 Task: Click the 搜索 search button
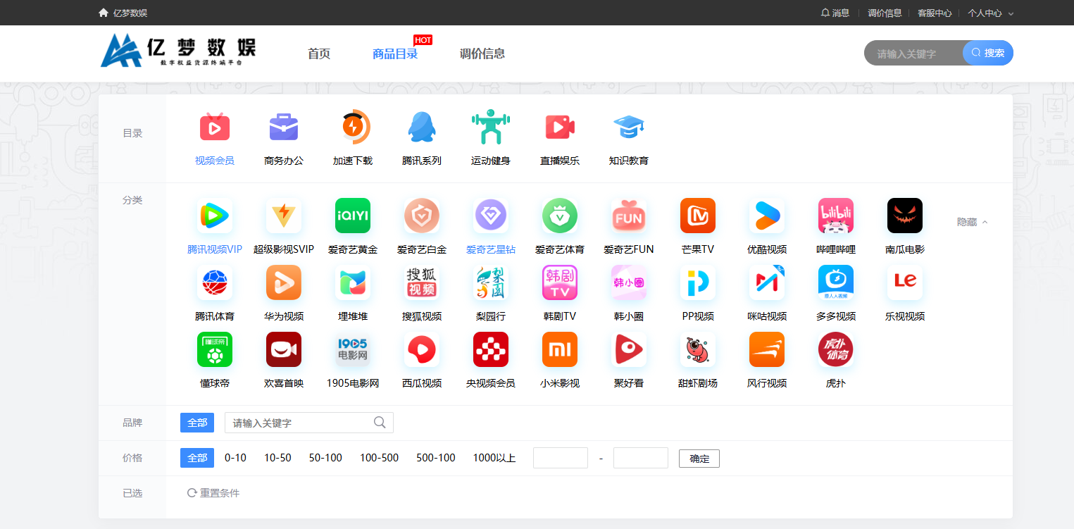pyautogui.click(x=988, y=53)
